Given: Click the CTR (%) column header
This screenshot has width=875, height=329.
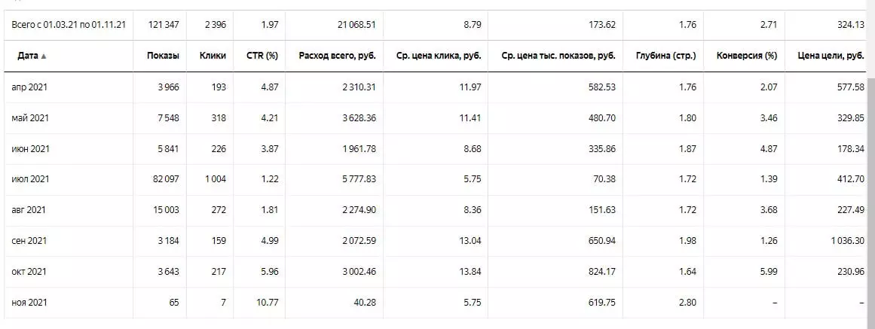Looking at the screenshot, I should coord(262,56).
